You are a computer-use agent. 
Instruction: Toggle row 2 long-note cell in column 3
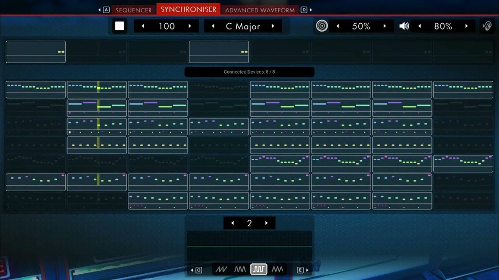pos(158,108)
